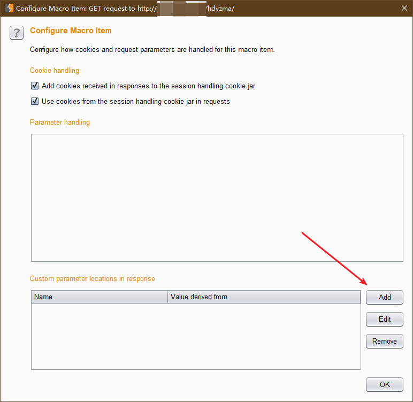Viewport: 413px width, 402px height.
Task: Click the dialog title bar text
Action: click(x=86, y=8)
